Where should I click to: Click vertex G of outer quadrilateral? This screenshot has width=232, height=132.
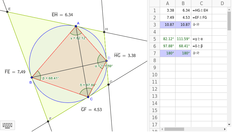pyautogui.click(x=109, y=84)
